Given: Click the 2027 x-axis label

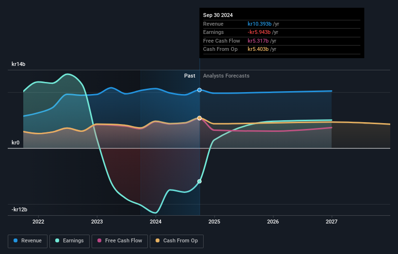Looking at the screenshot, I should (x=332, y=222).
